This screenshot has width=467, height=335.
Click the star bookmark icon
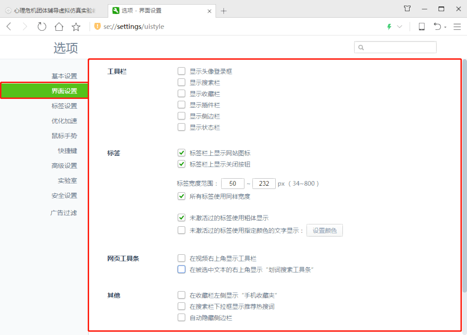76,27
